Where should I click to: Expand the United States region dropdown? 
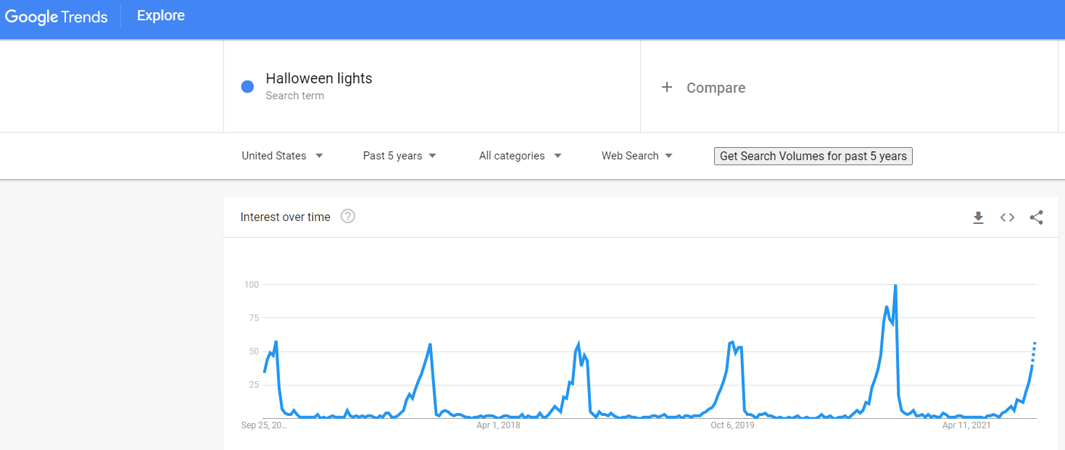coord(282,156)
